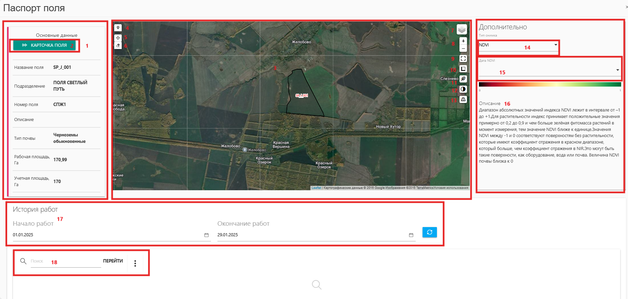
Task: Switch map to fullscreen view
Action: point(463,59)
